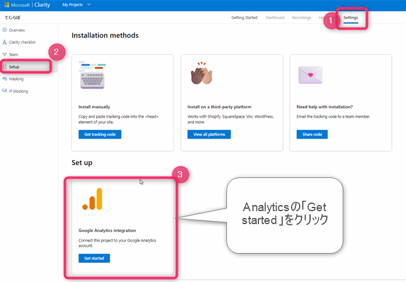Click the Google Analytics logo
The height and width of the screenshot is (282, 406).
point(92,199)
